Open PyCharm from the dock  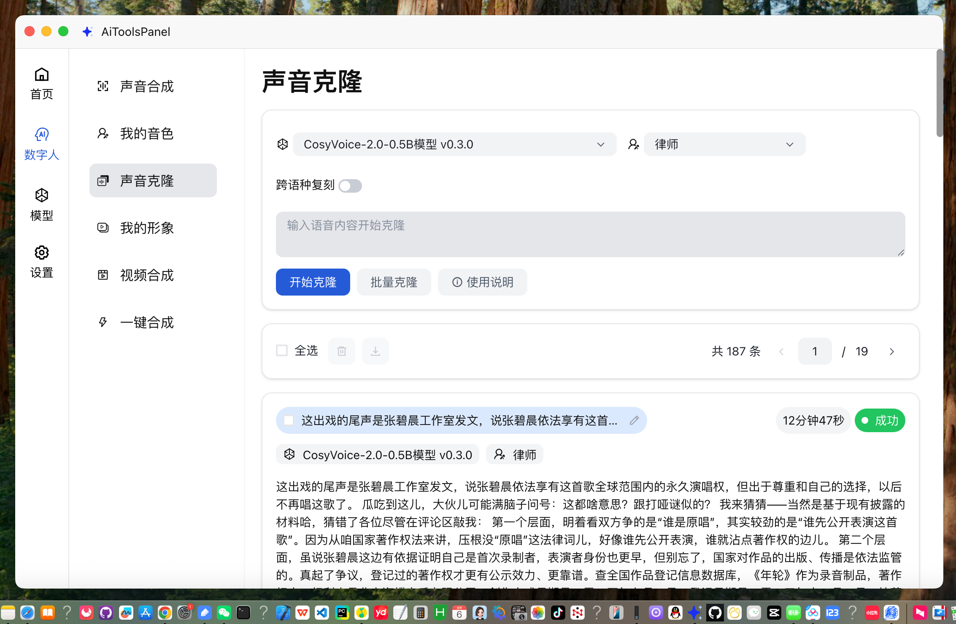(x=342, y=612)
